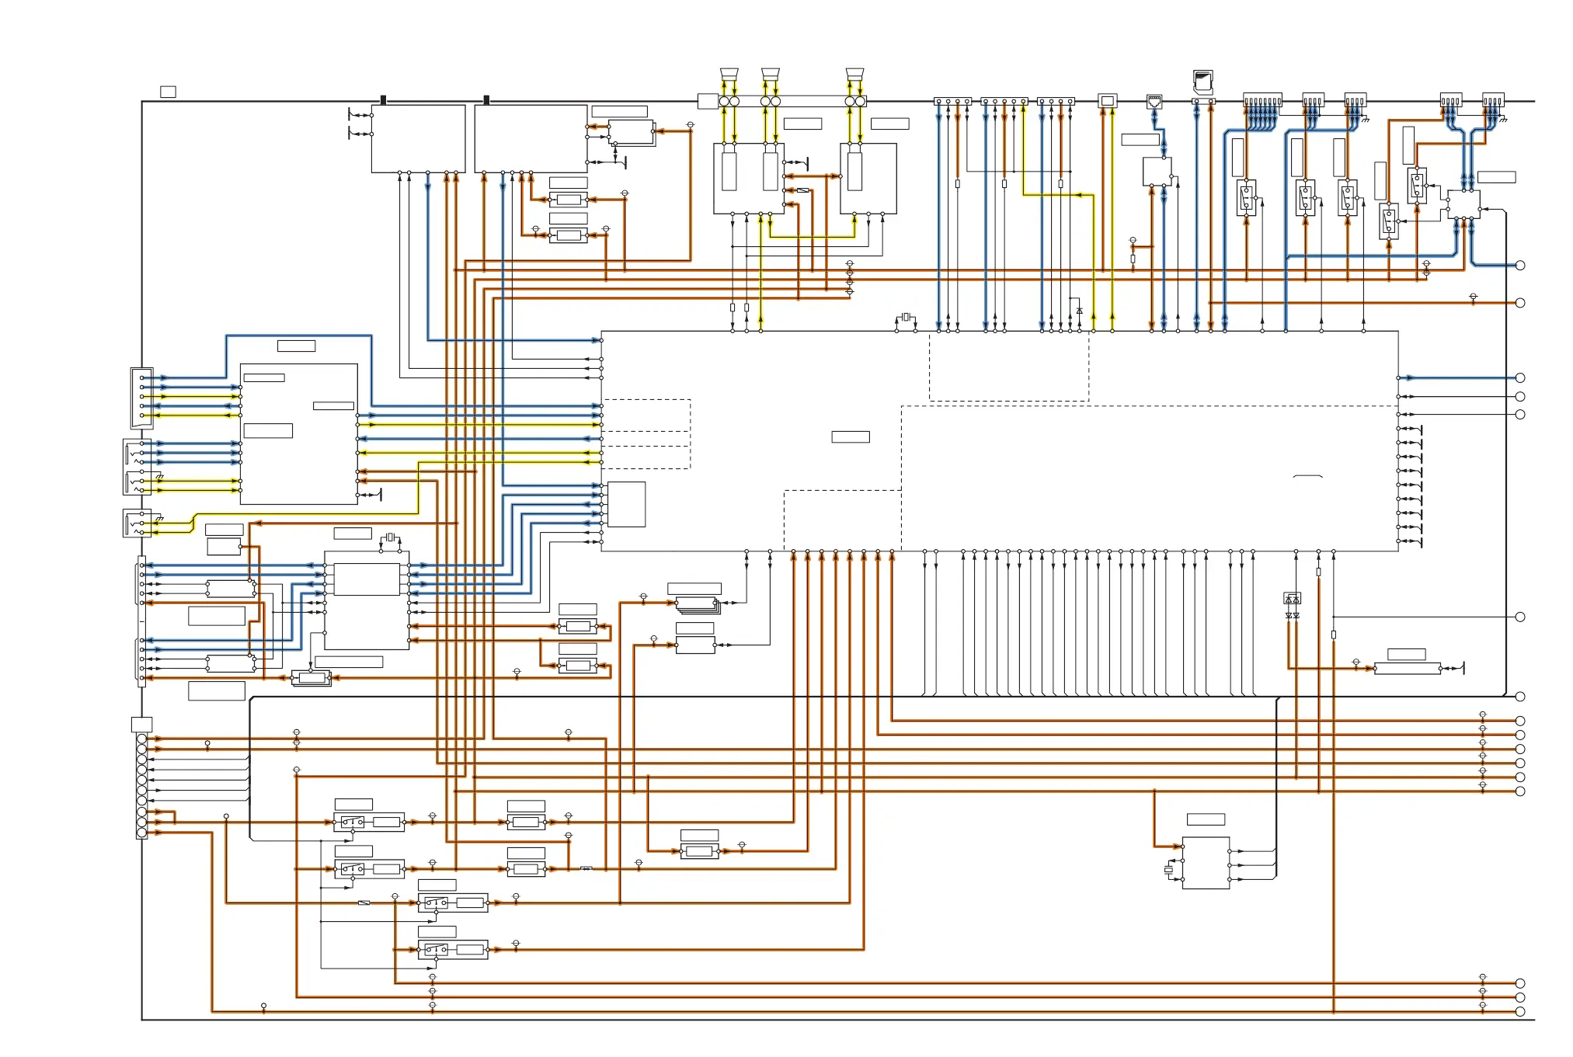
Task: Click the rightmost speaker symbol at top
Action: (x=854, y=74)
